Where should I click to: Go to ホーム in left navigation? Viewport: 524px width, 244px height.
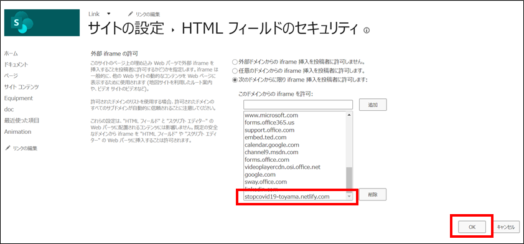[11, 54]
